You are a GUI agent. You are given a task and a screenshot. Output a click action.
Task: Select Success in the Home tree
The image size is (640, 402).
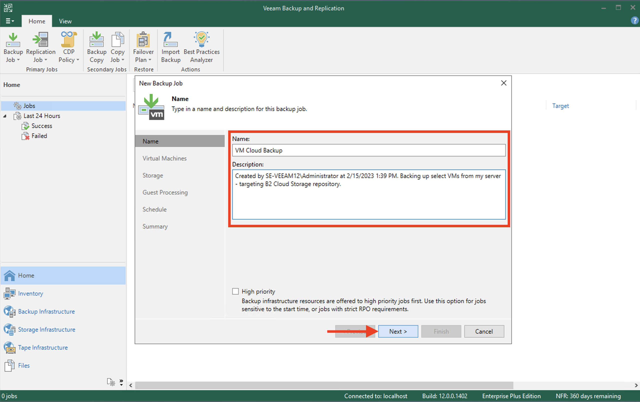(x=42, y=126)
